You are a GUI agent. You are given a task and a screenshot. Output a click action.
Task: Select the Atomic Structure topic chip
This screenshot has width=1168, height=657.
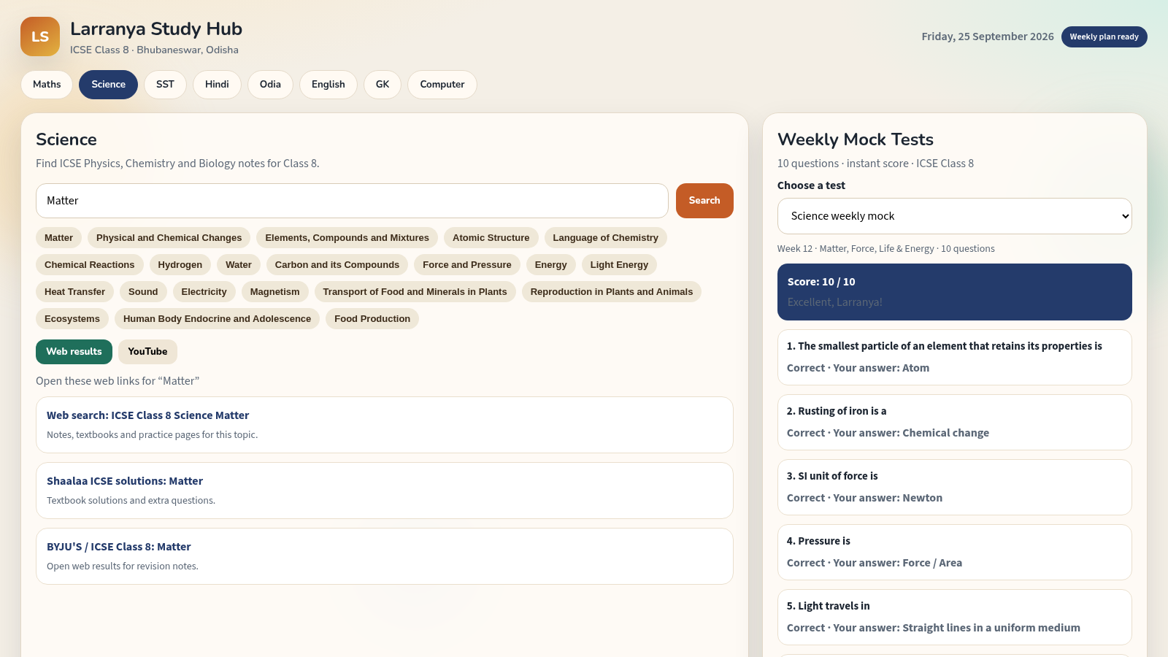tap(491, 238)
